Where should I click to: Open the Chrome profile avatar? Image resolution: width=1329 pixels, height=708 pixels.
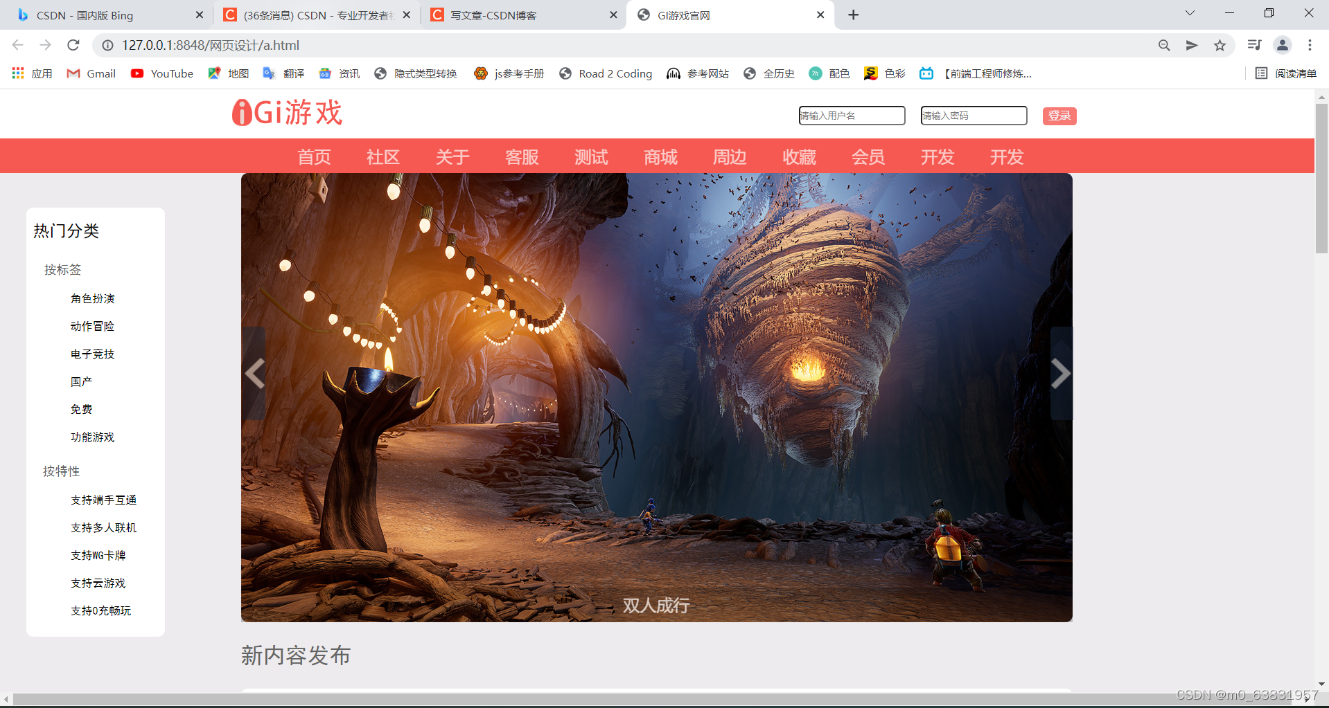[x=1283, y=45]
